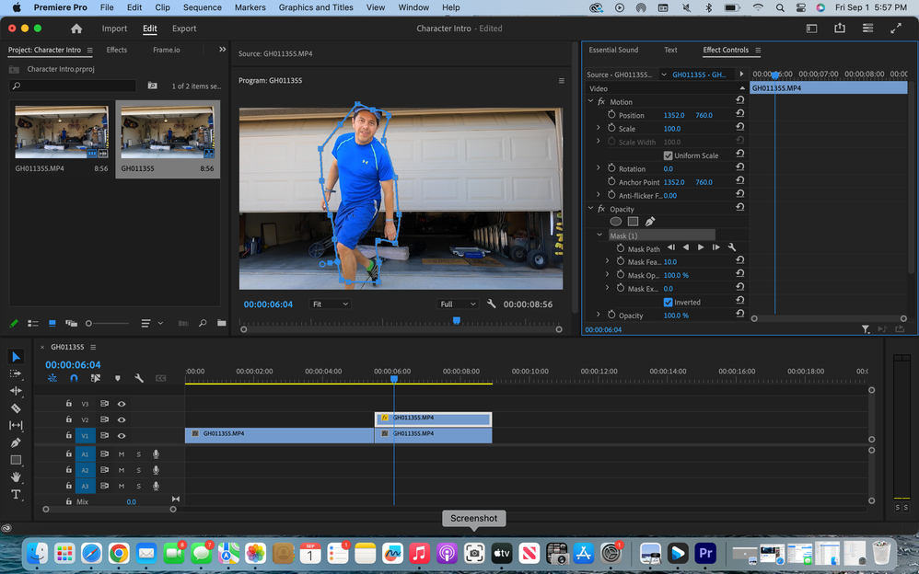Click free draw bezier pen mask icon
Viewport: 919px width, 574px height.
click(x=649, y=222)
